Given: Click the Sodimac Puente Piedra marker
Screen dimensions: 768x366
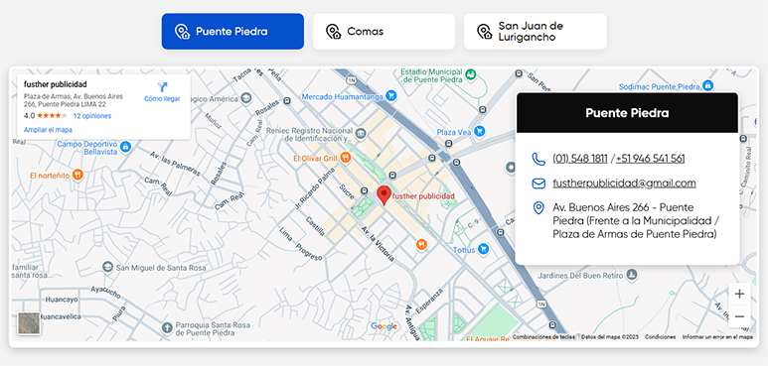Looking at the screenshot, I should pyautogui.click(x=707, y=85).
